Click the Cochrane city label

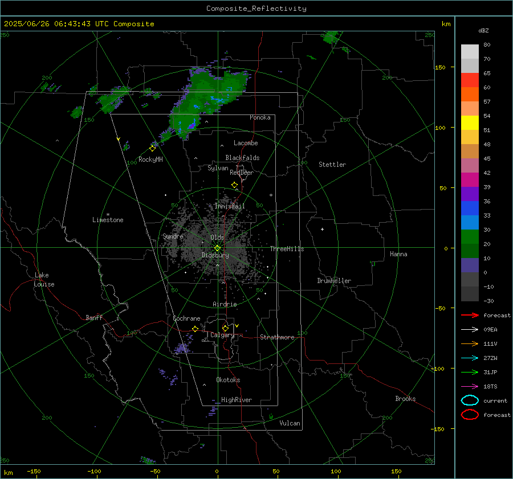(186, 318)
